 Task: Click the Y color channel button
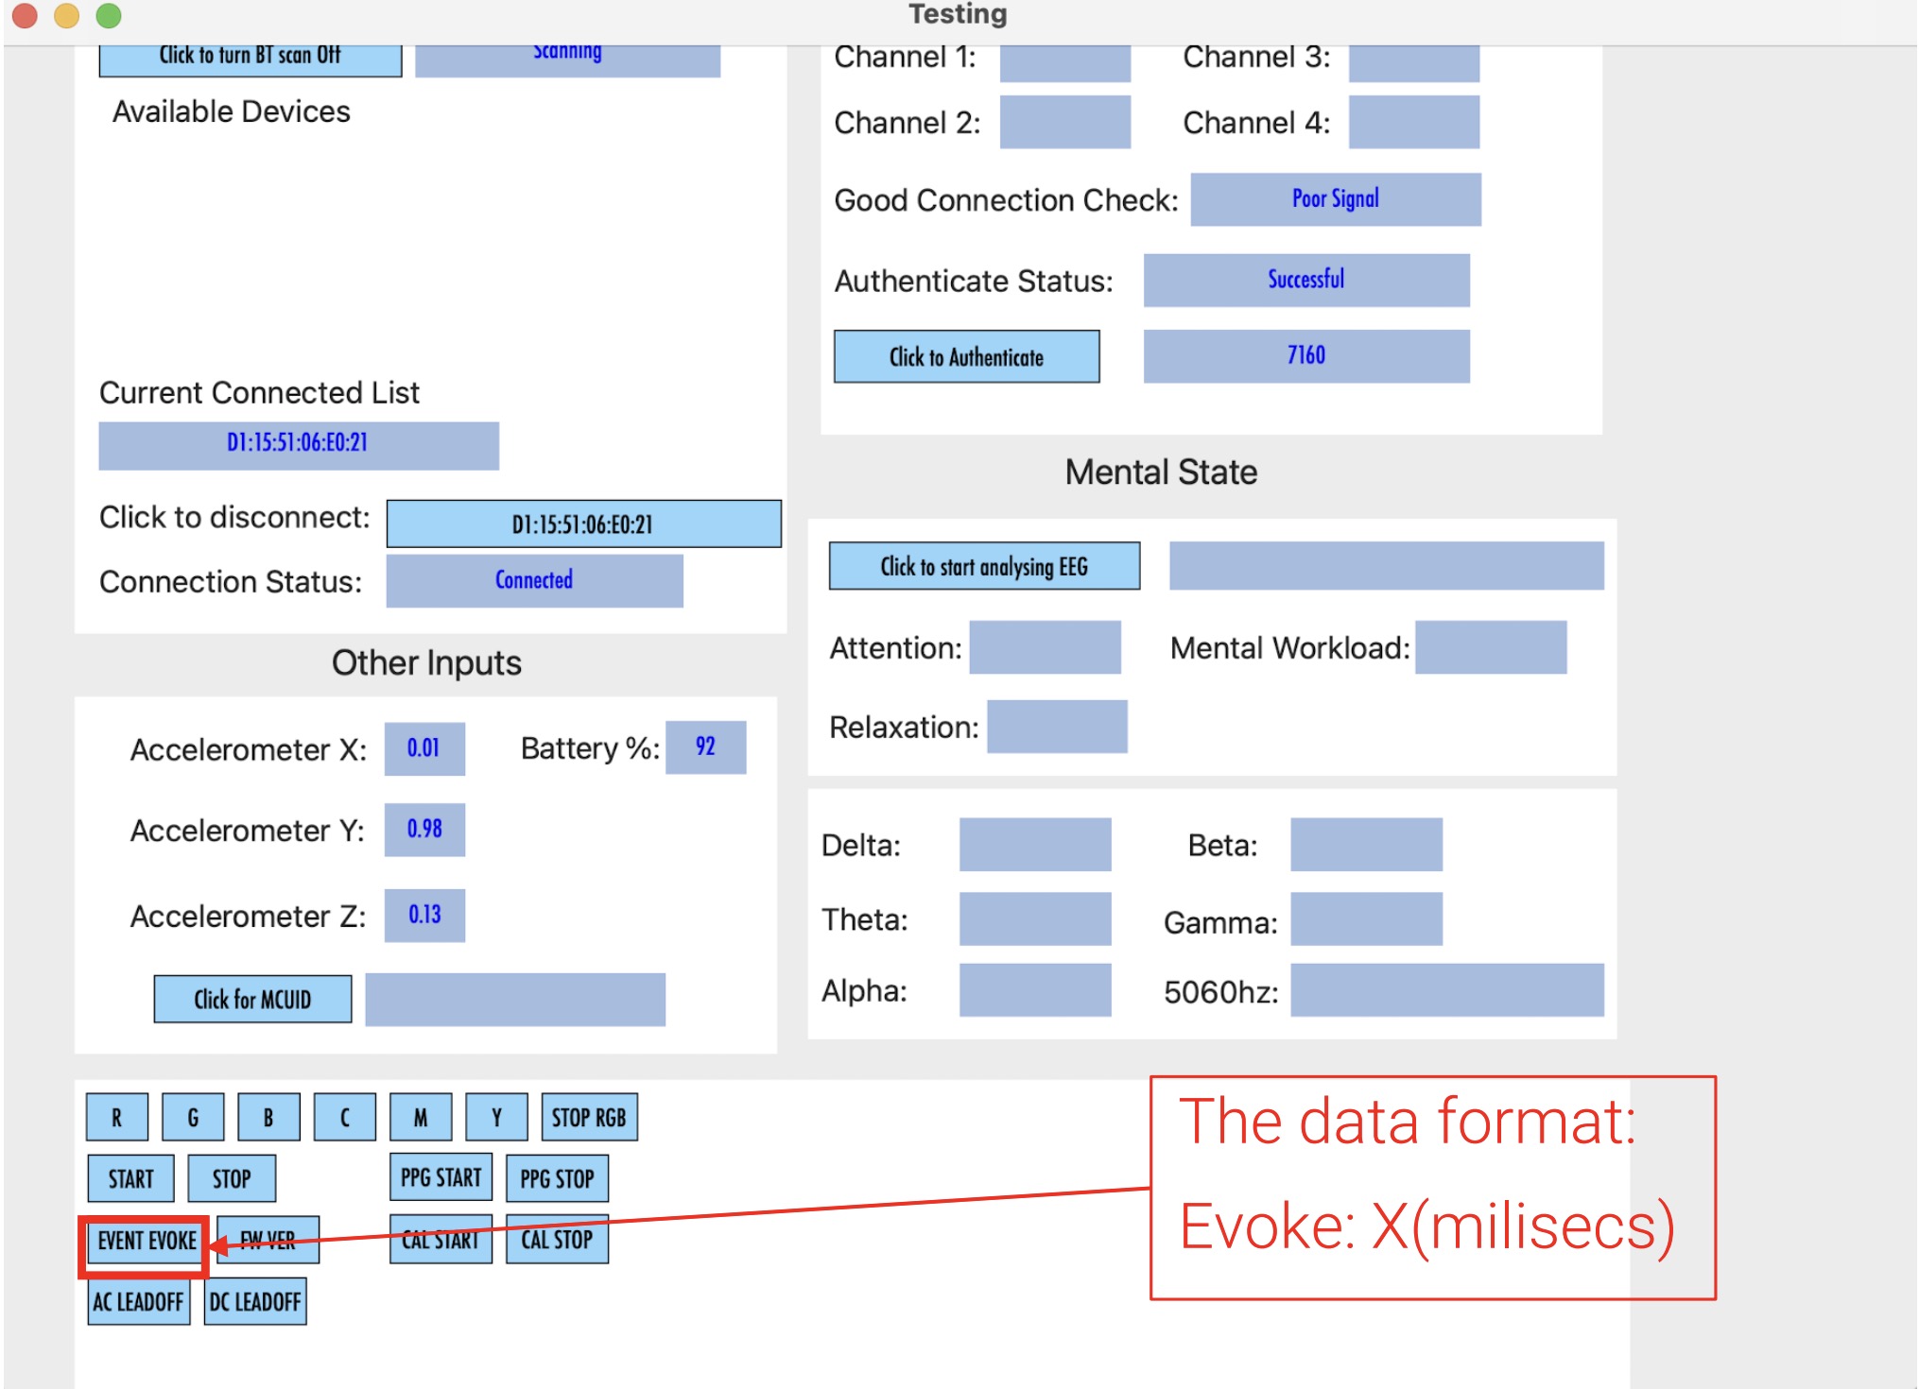(x=495, y=1116)
